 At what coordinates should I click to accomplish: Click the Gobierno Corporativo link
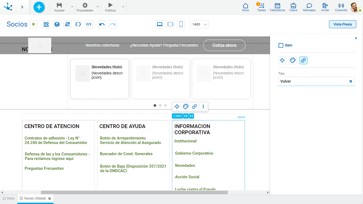click(x=194, y=153)
